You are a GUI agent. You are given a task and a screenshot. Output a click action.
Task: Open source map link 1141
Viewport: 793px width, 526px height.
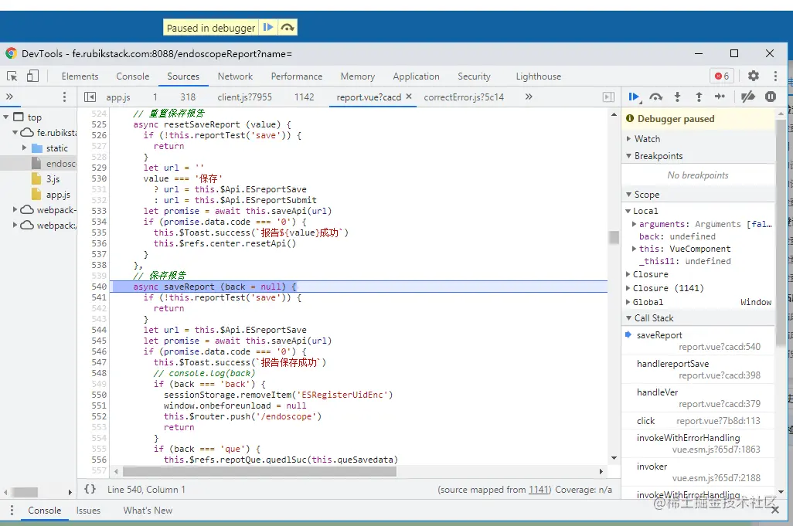coord(538,490)
